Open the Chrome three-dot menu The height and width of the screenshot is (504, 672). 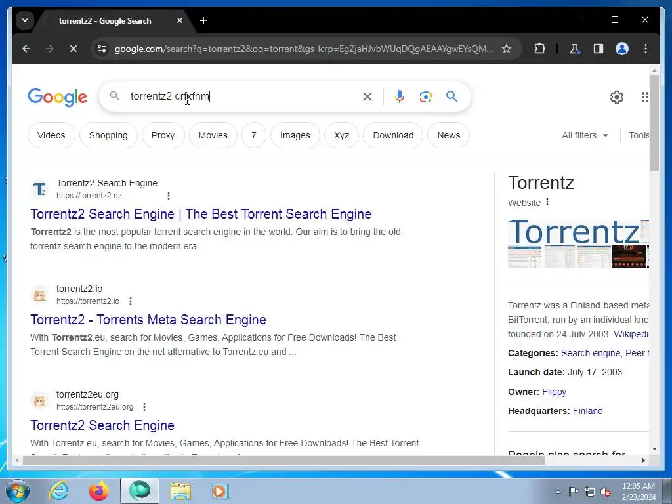(646, 49)
